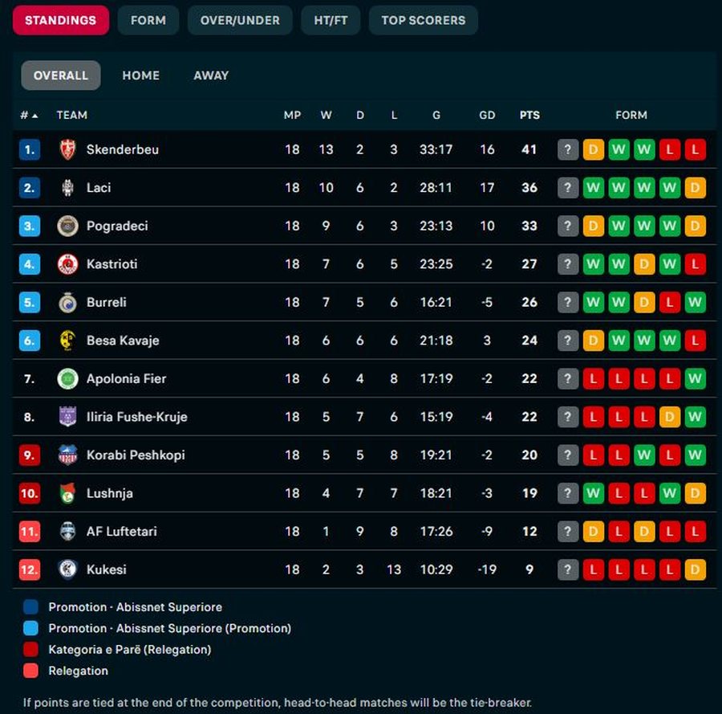Click the Iliria Fushe-Kruje purple crest
This screenshot has height=714, width=722.
tap(67, 417)
